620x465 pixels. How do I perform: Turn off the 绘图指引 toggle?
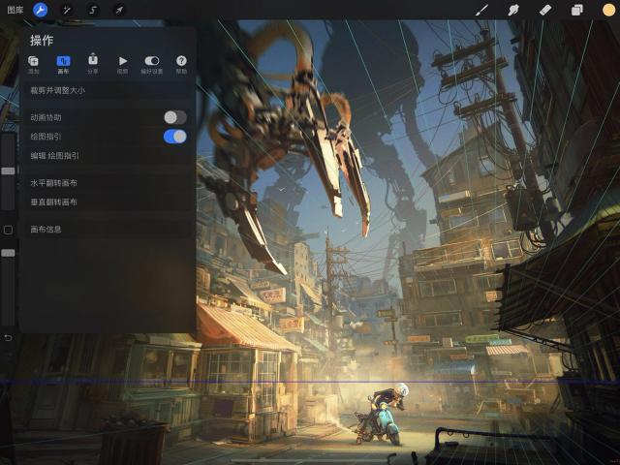point(174,137)
